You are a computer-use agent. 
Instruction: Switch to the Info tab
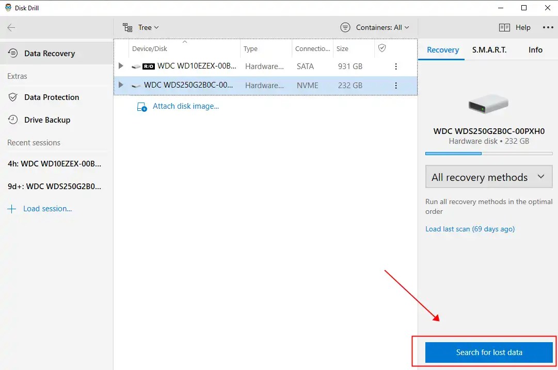[535, 49]
